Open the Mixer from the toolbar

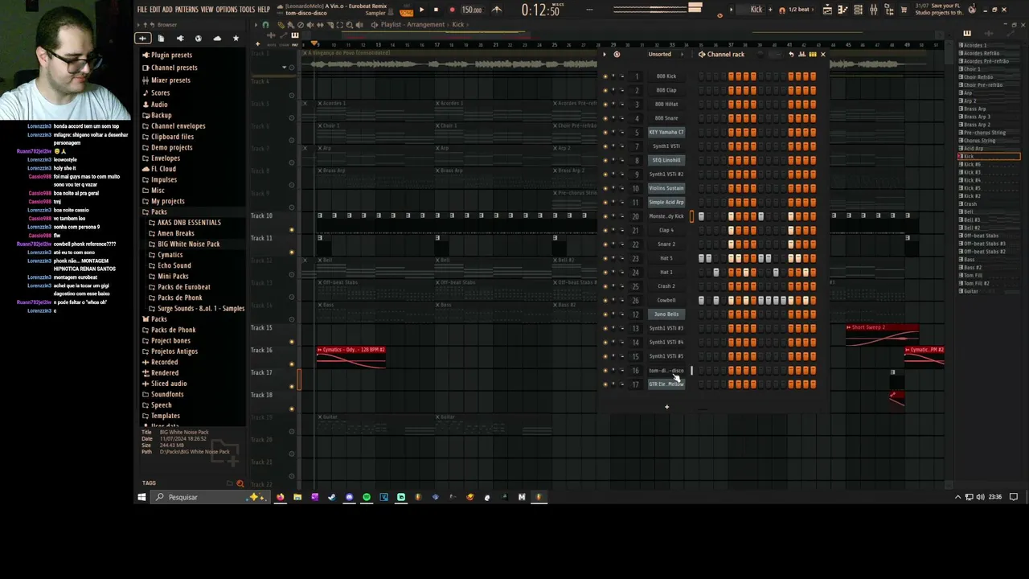tap(873, 10)
